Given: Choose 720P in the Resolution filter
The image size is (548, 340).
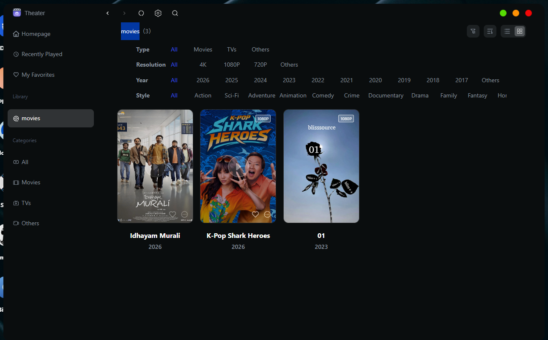Looking at the screenshot, I should click(x=260, y=65).
